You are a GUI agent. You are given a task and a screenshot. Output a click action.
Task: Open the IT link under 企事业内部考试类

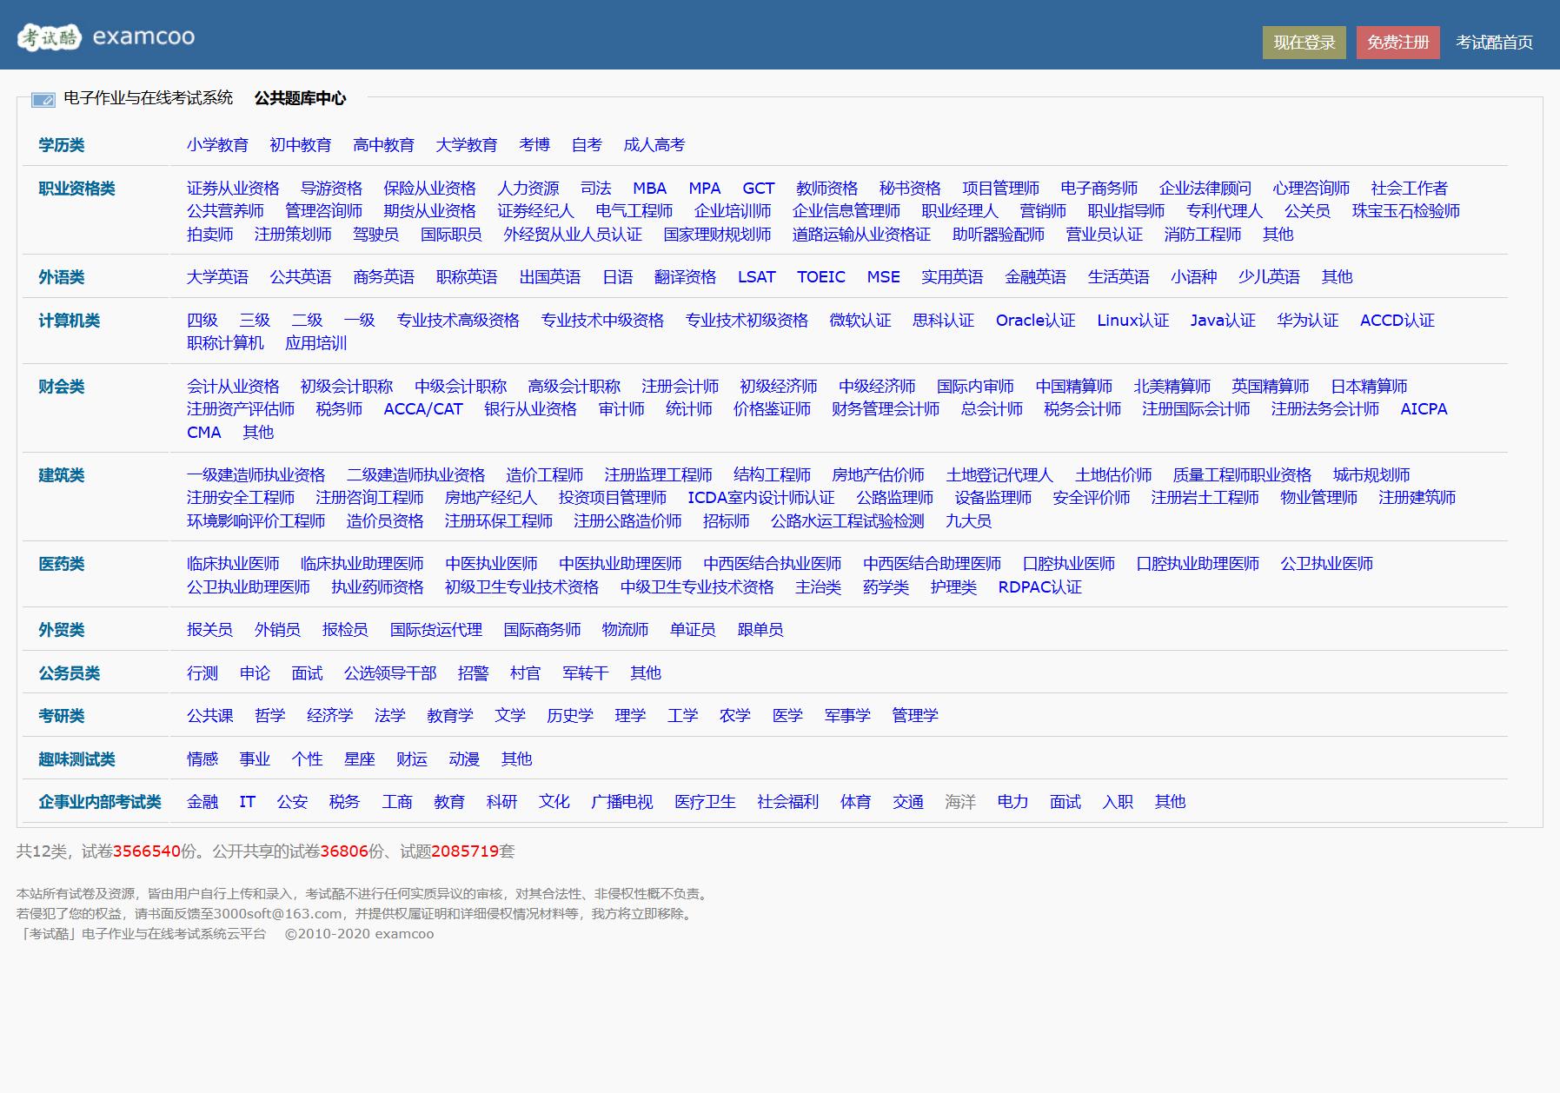pos(247,802)
